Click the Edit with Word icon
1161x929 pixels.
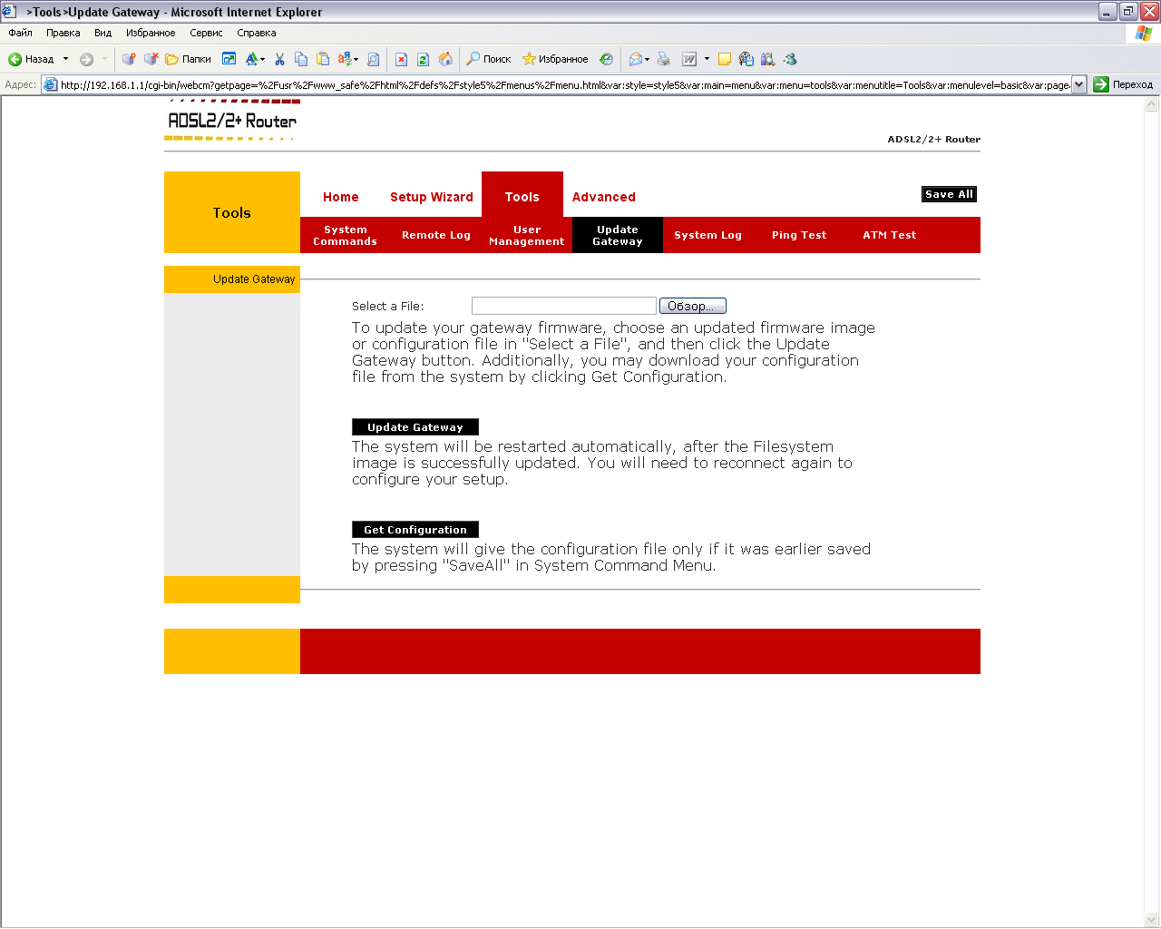pyautogui.click(x=689, y=59)
